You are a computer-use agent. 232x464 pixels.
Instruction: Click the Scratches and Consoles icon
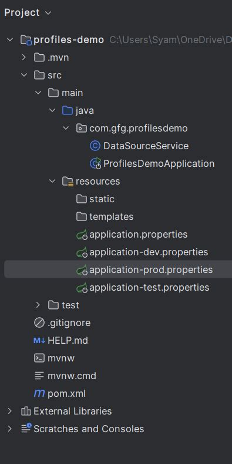[x=26, y=429]
